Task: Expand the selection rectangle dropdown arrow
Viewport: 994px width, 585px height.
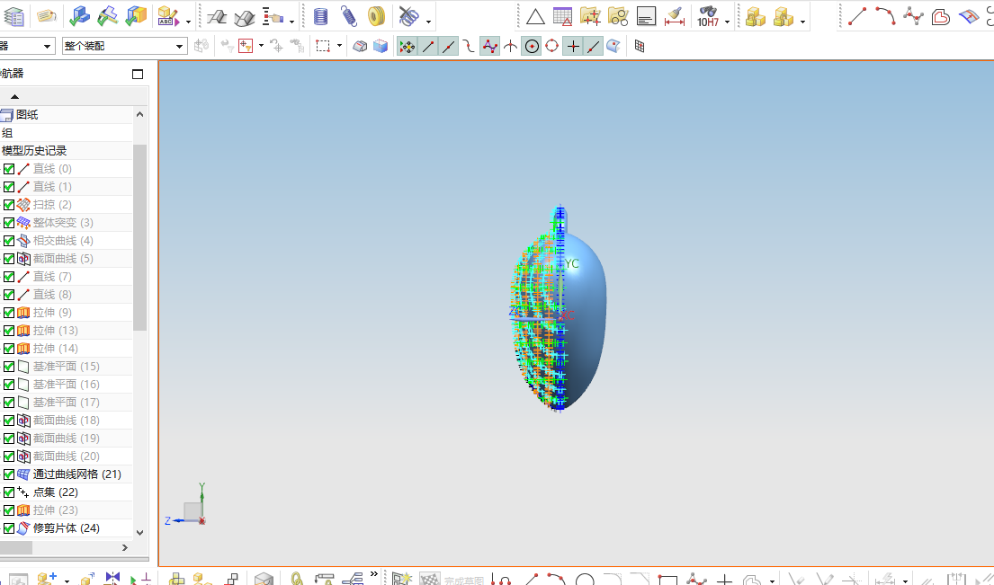Action: [x=339, y=46]
